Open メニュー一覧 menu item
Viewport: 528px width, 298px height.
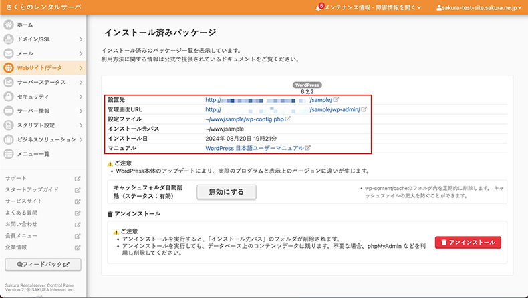click(x=33, y=154)
